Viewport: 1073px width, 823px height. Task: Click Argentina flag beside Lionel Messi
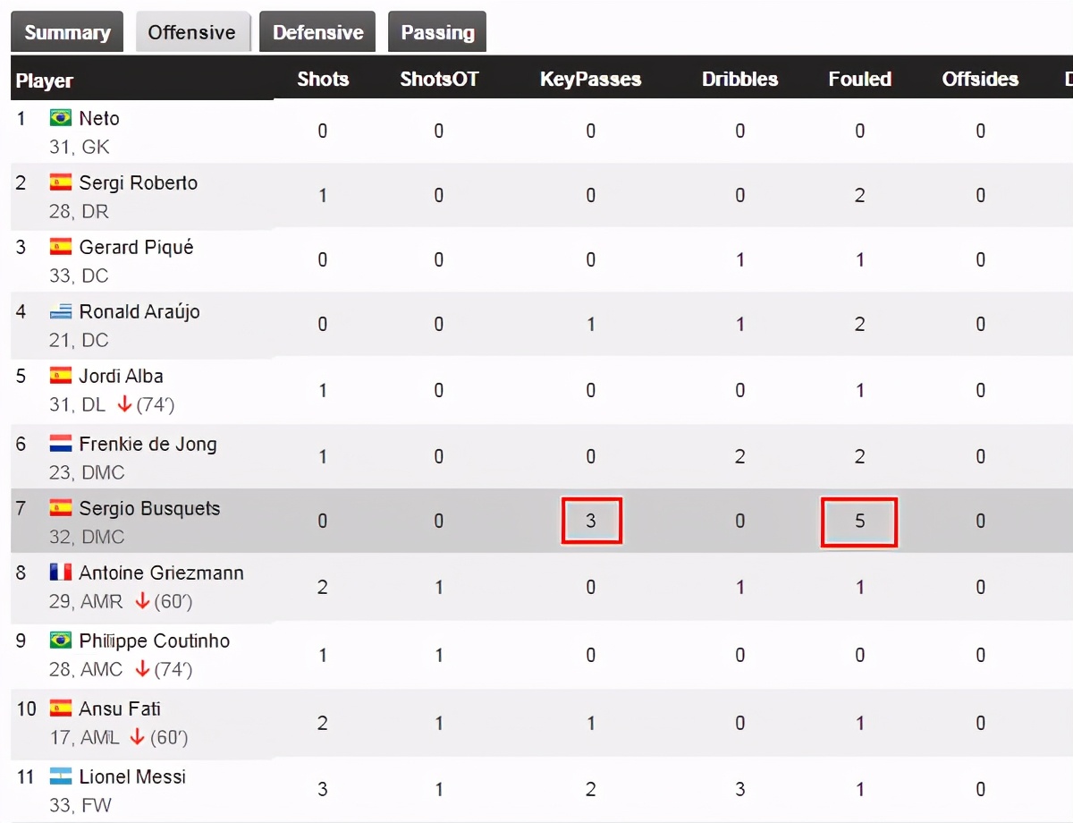coord(61,776)
